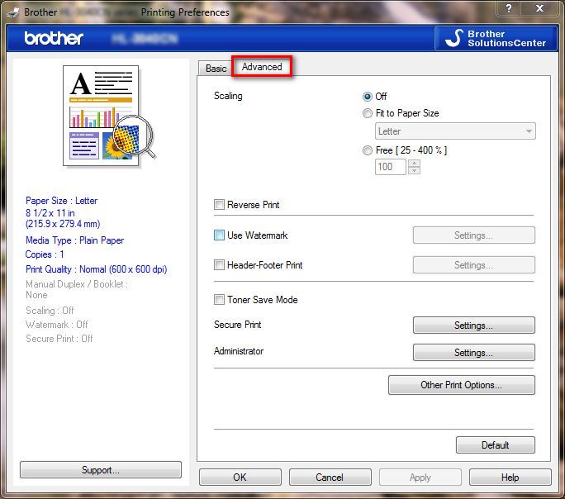Viewport: 565px width, 499px height.
Task: Expand the Letter paper size dropdown
Action: point(528,131)
